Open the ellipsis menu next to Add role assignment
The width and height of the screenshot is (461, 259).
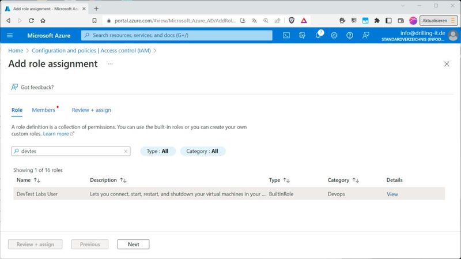(110, 64)
